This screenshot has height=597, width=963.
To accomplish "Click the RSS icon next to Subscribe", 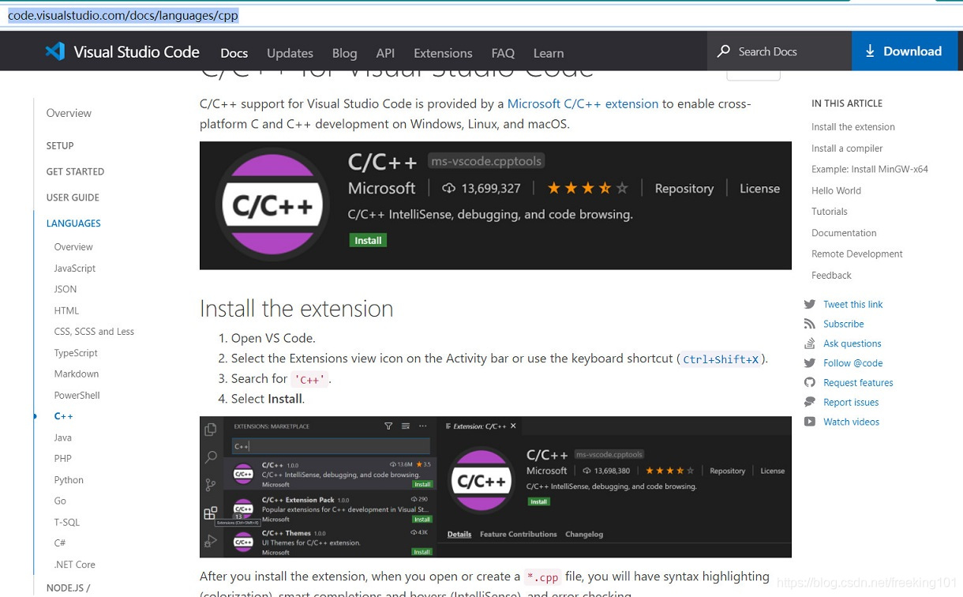I will [811, 324].
